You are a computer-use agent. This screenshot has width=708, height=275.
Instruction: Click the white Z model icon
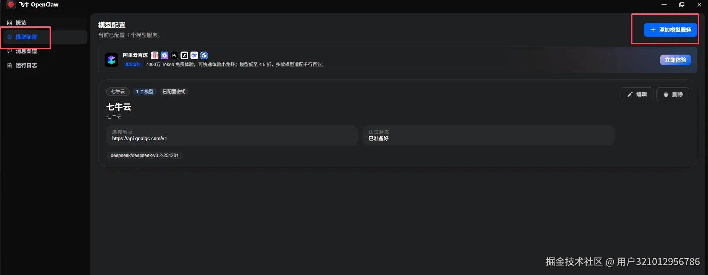point(184,55)
